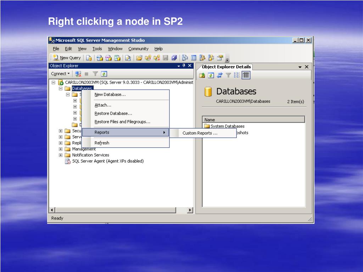Viewport: 363px width, 272px height.
Task: Choose Refresh from context menu
Action: [x=126, y=143]
